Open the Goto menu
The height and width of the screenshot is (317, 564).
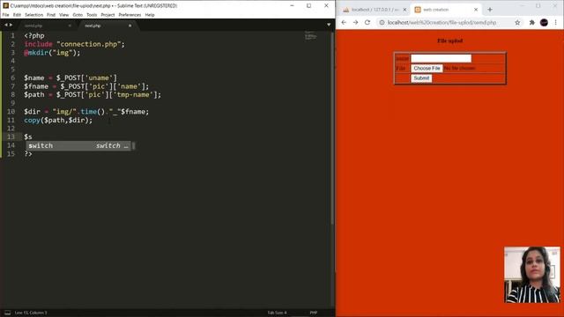[78, 15]
